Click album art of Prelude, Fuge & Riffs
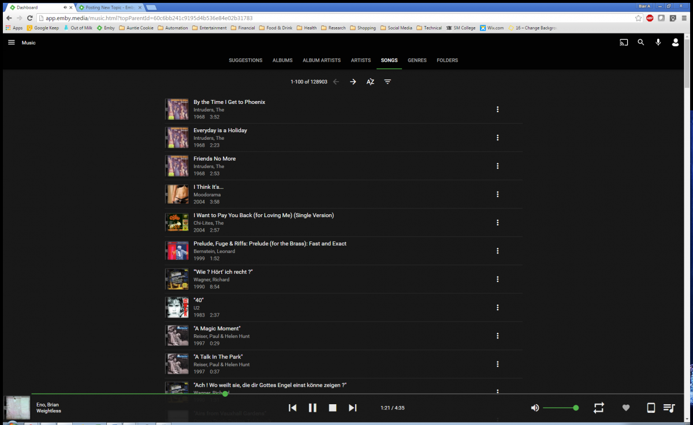The image size is (693, 425). click(177, 251)
